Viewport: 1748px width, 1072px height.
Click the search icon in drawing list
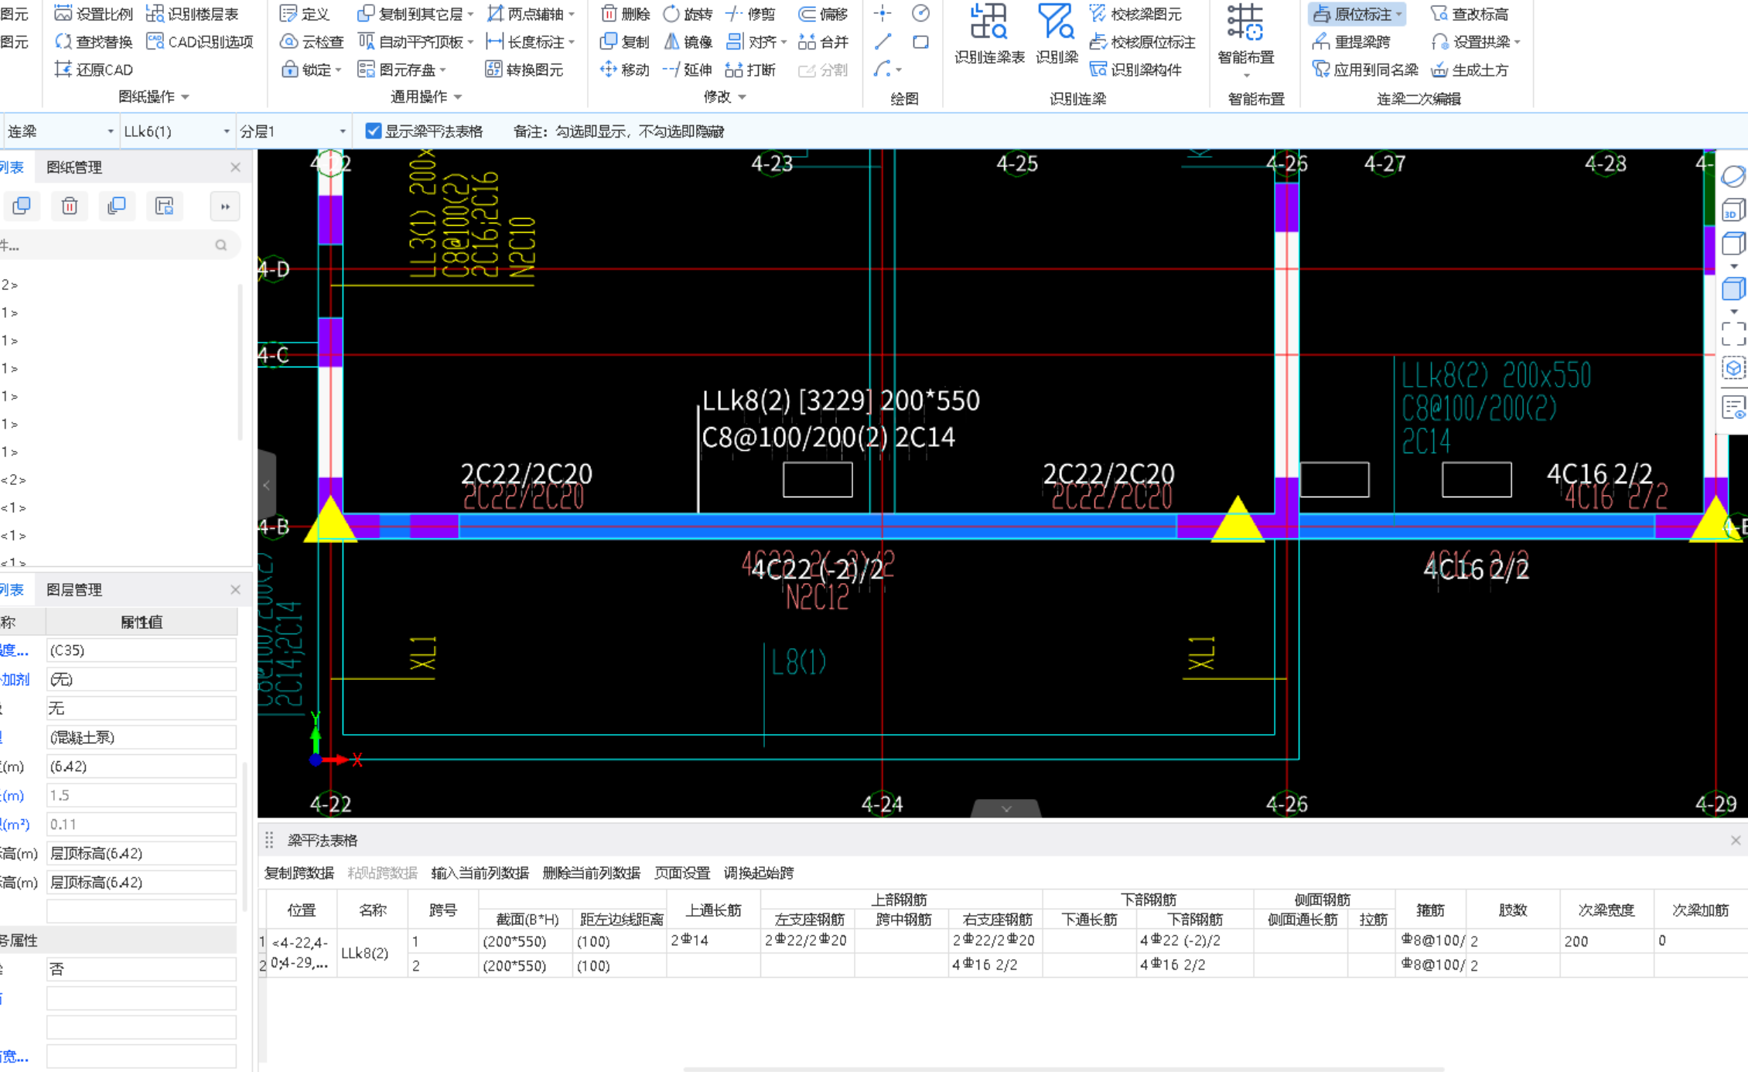click(x=221, y=245)
